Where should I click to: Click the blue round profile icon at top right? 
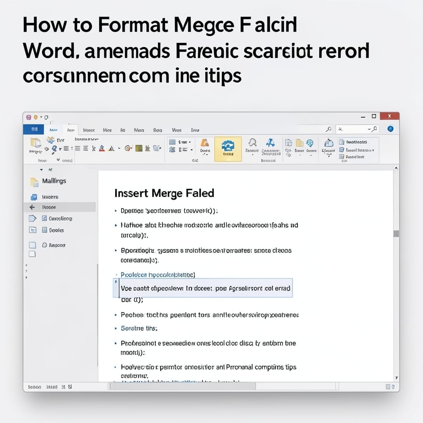click(x=390, y=129)
